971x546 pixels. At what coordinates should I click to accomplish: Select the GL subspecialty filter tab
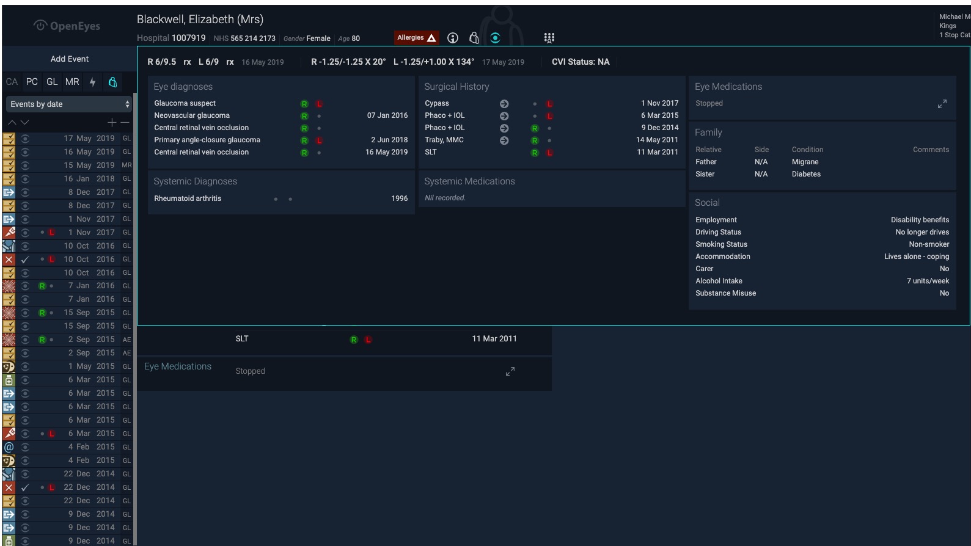click(x=52, y=82)
